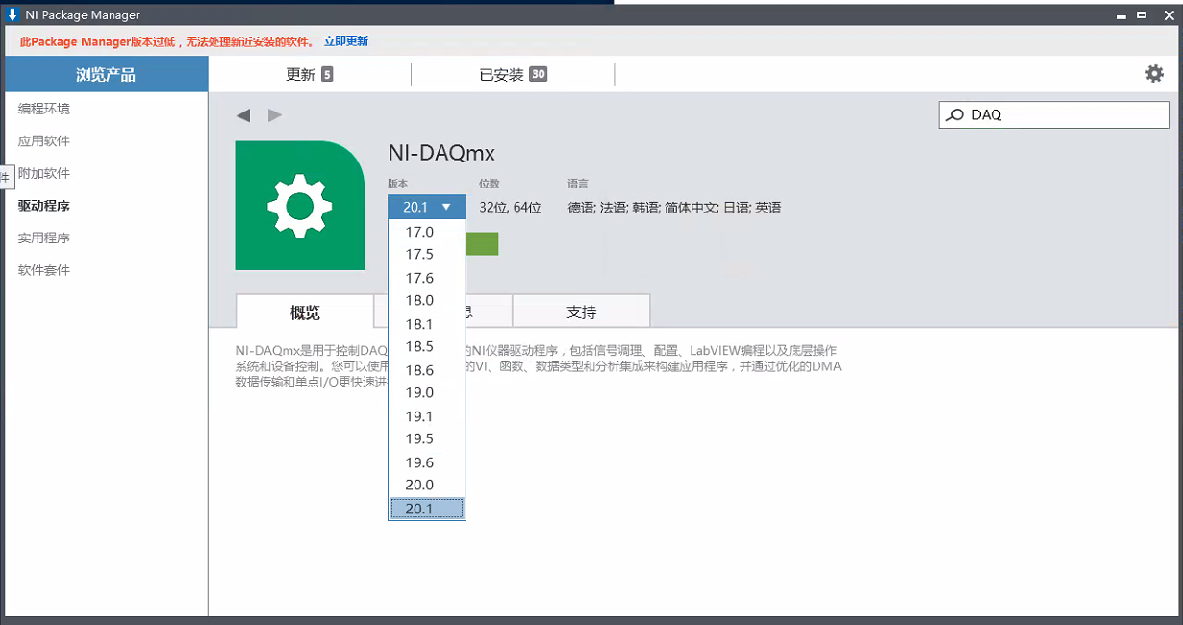The width and height of the screenshot is (1183, 625).
Task: Click the green install button
Action: point(482,244)
